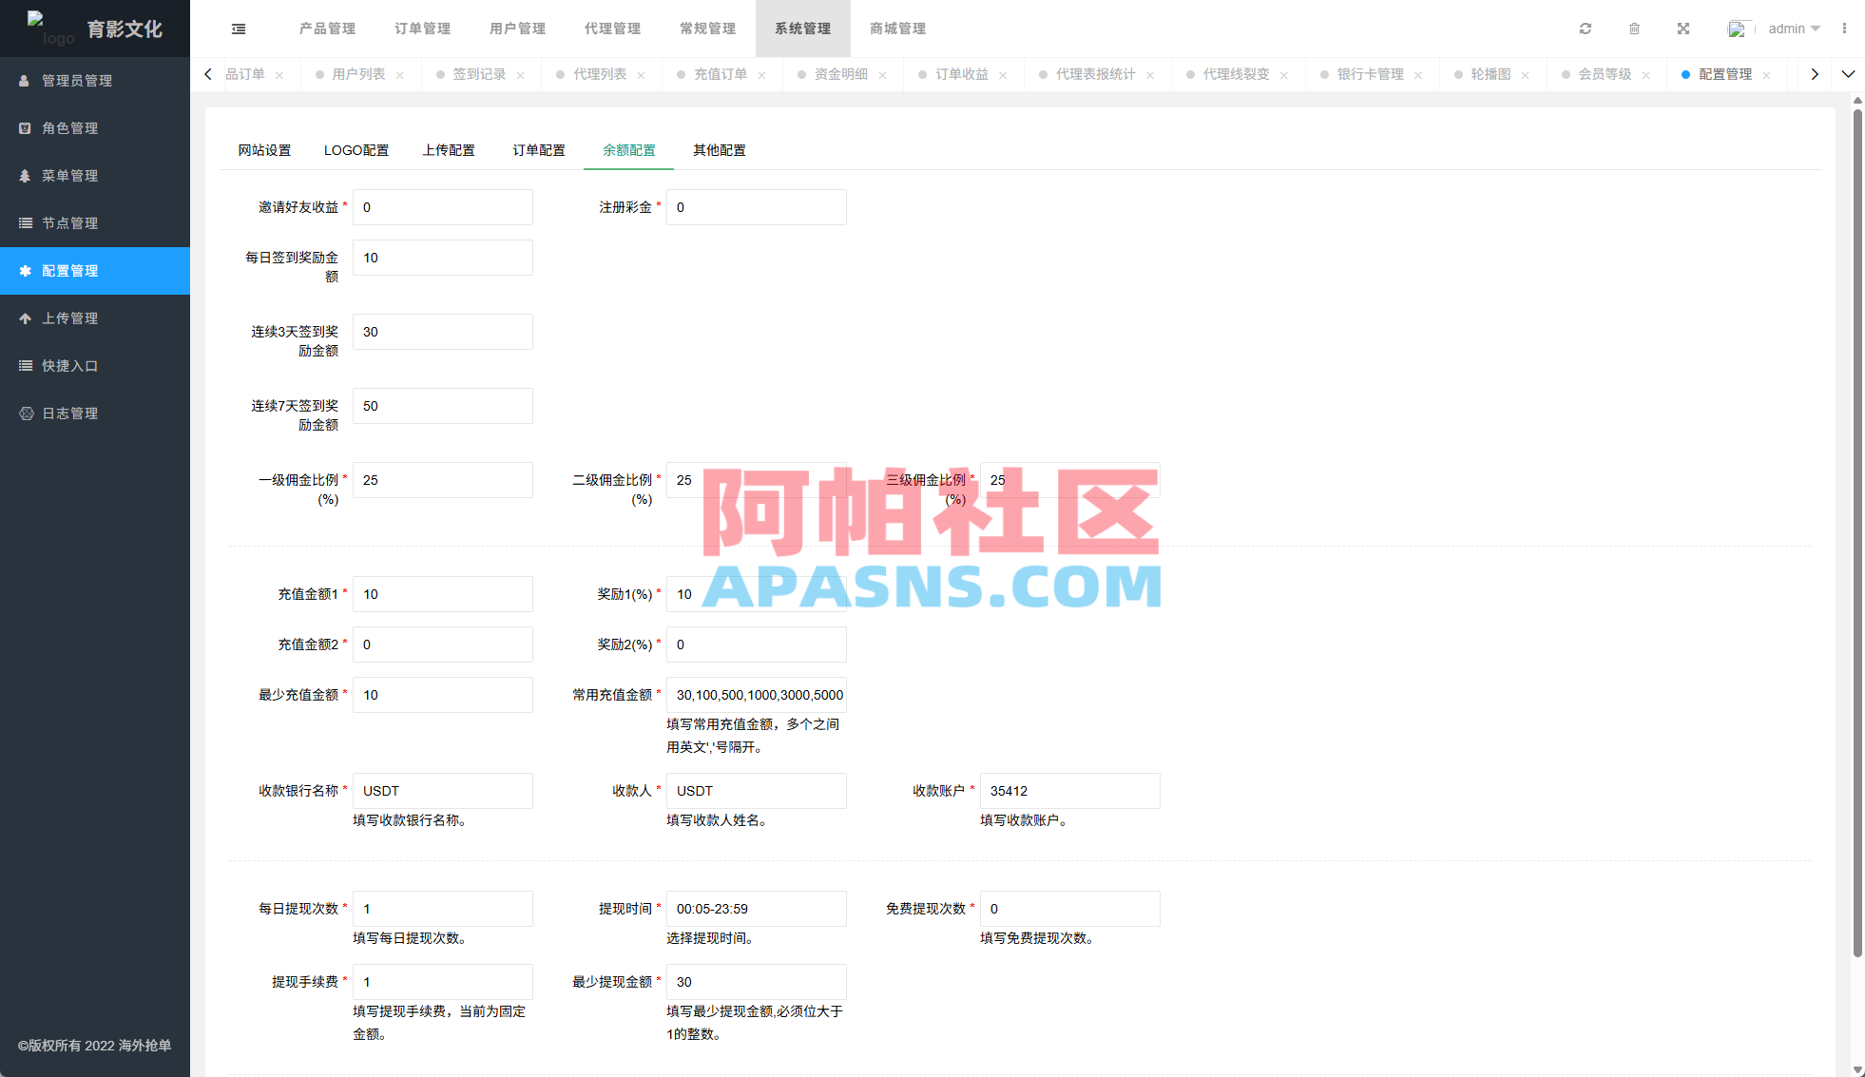Collapse the sidebar with hamburger icon

tap(238, 29)
